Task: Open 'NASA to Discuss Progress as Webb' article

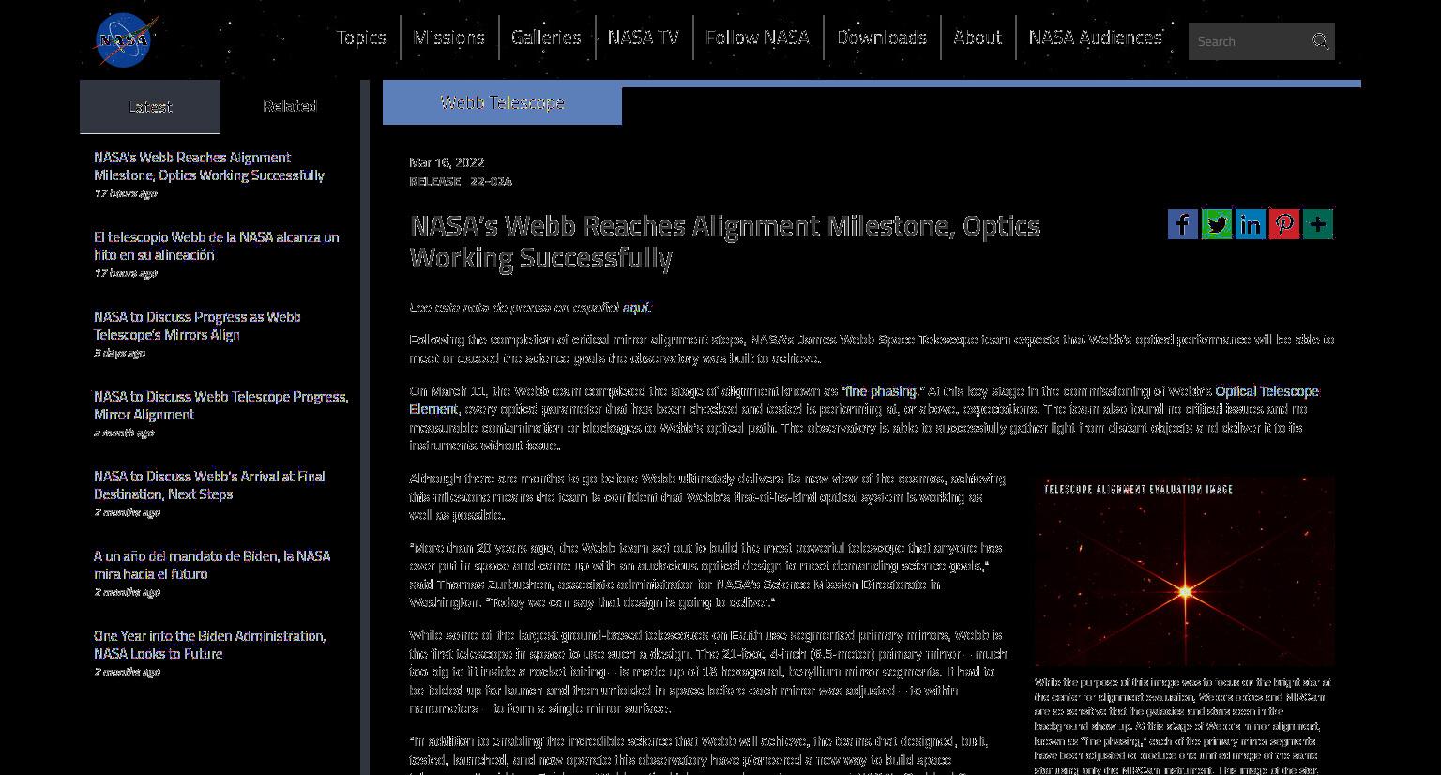Action: 197,326
